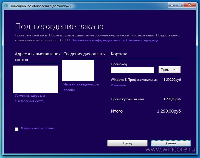This screenshot has height=158, width=200.
Task: Close the Upgrade Assistant window
Action: click(190, 5)
